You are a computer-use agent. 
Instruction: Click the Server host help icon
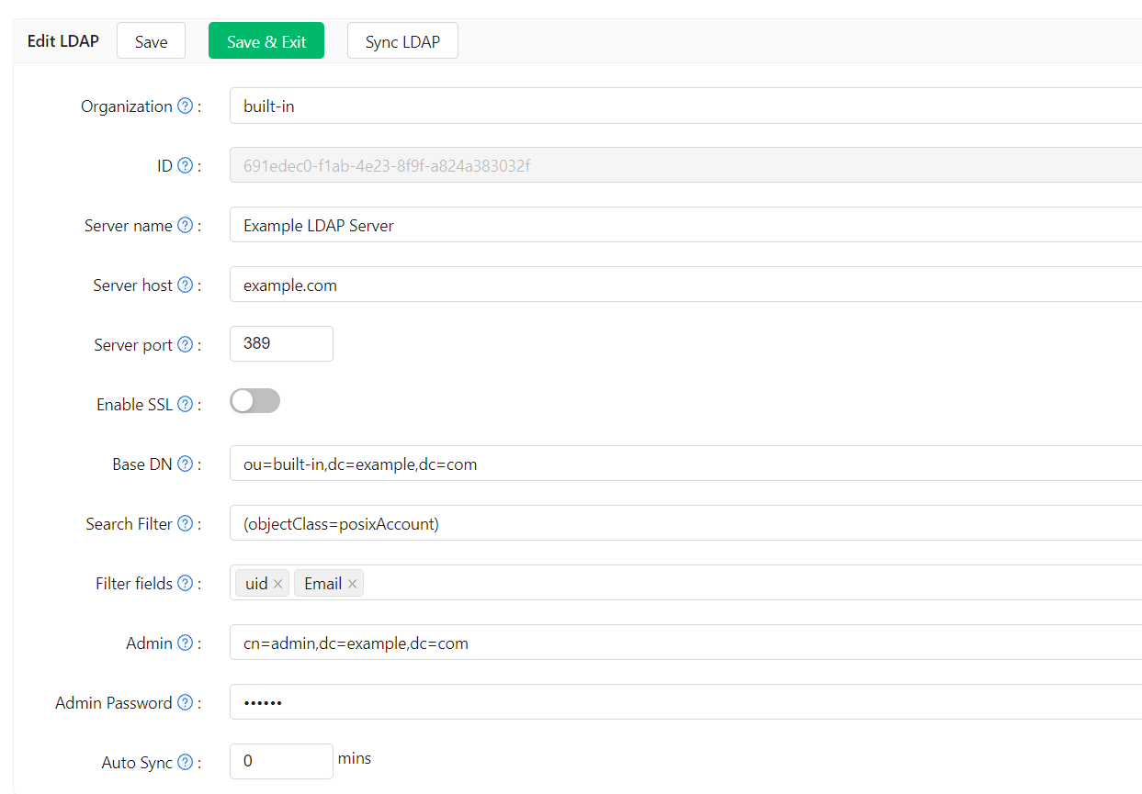184,285
